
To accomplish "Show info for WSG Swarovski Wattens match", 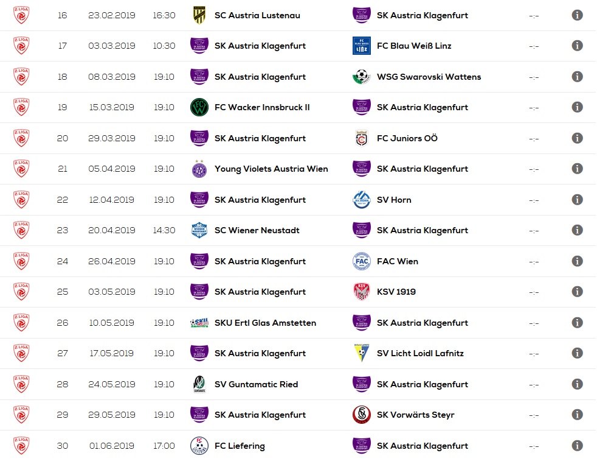I will tap(577, 77).
